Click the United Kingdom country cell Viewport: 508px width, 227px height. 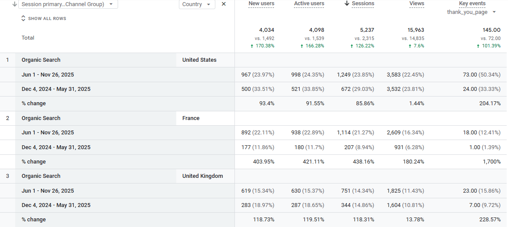point(202,176)
